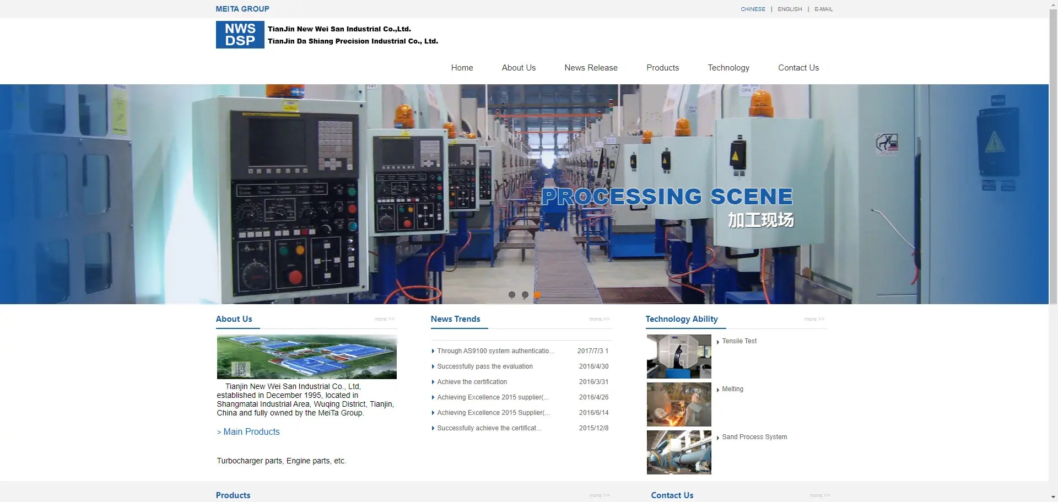The width and height of the screenshot is (1058, 502).
Task: Open the E-MAIL link in the header
Action: coord(823,9)
